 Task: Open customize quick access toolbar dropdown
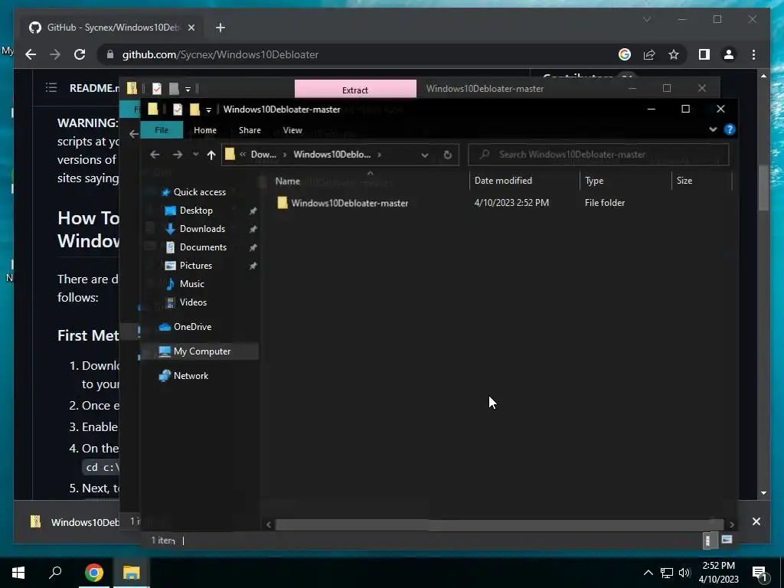pyautogui.click(x=208, y=109)
